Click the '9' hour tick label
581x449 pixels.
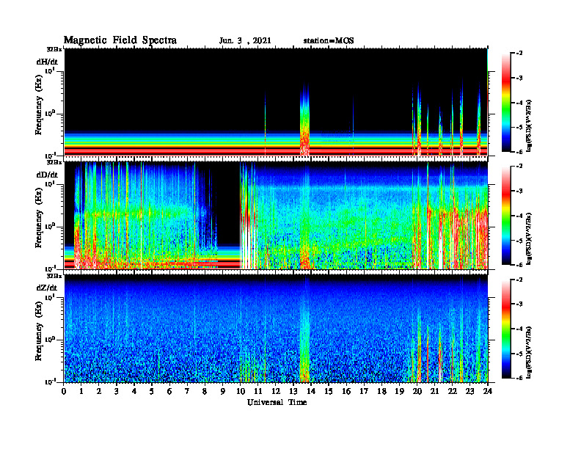pos(222,392)
